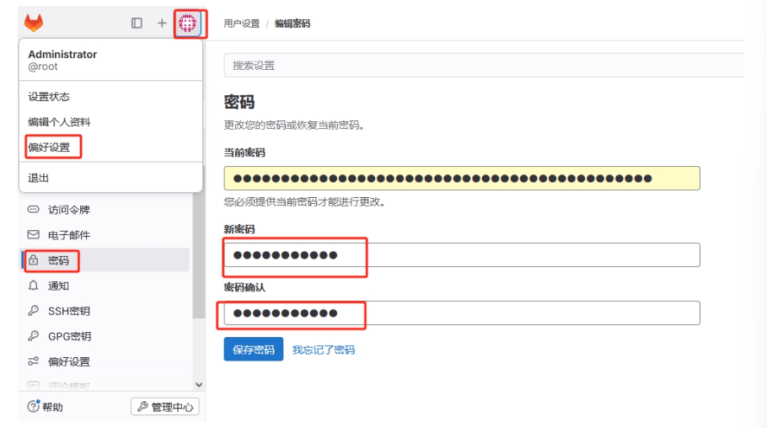Click the 保存密码 button

(x=254, y=350)
